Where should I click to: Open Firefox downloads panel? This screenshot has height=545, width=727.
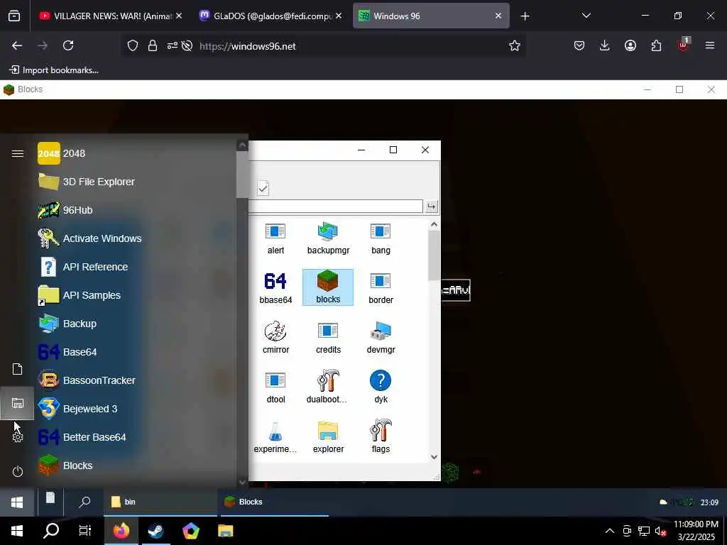(604, 45)
